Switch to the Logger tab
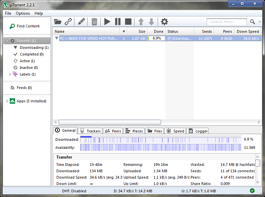This screenshot has height=197, width=265. [198, 131]
